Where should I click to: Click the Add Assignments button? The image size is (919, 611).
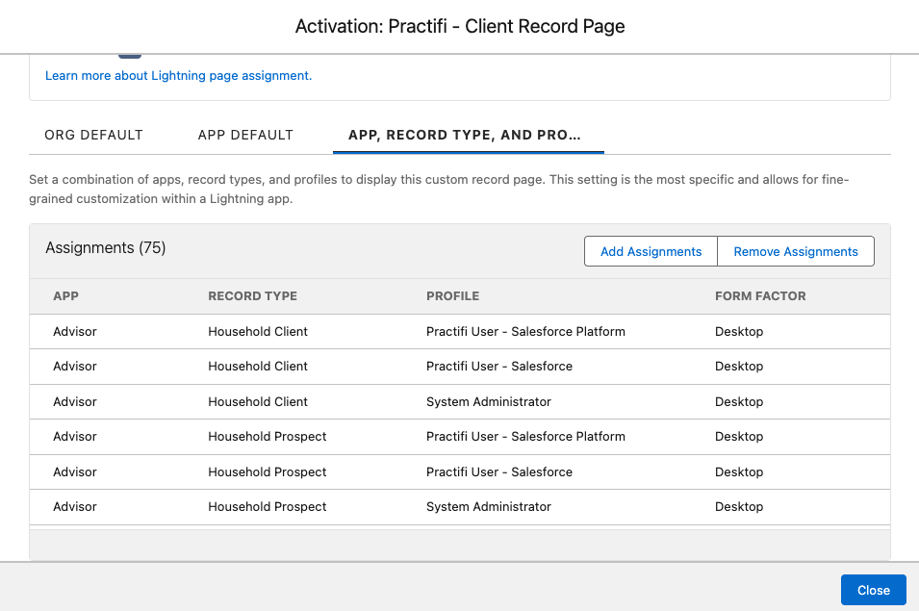pos(651,251)
